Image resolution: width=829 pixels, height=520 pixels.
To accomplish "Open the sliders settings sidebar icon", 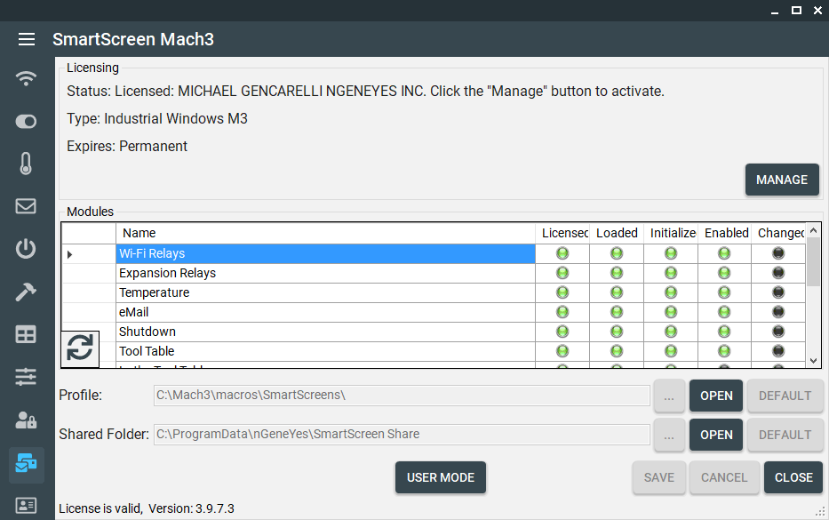I will tap(27, 377).
